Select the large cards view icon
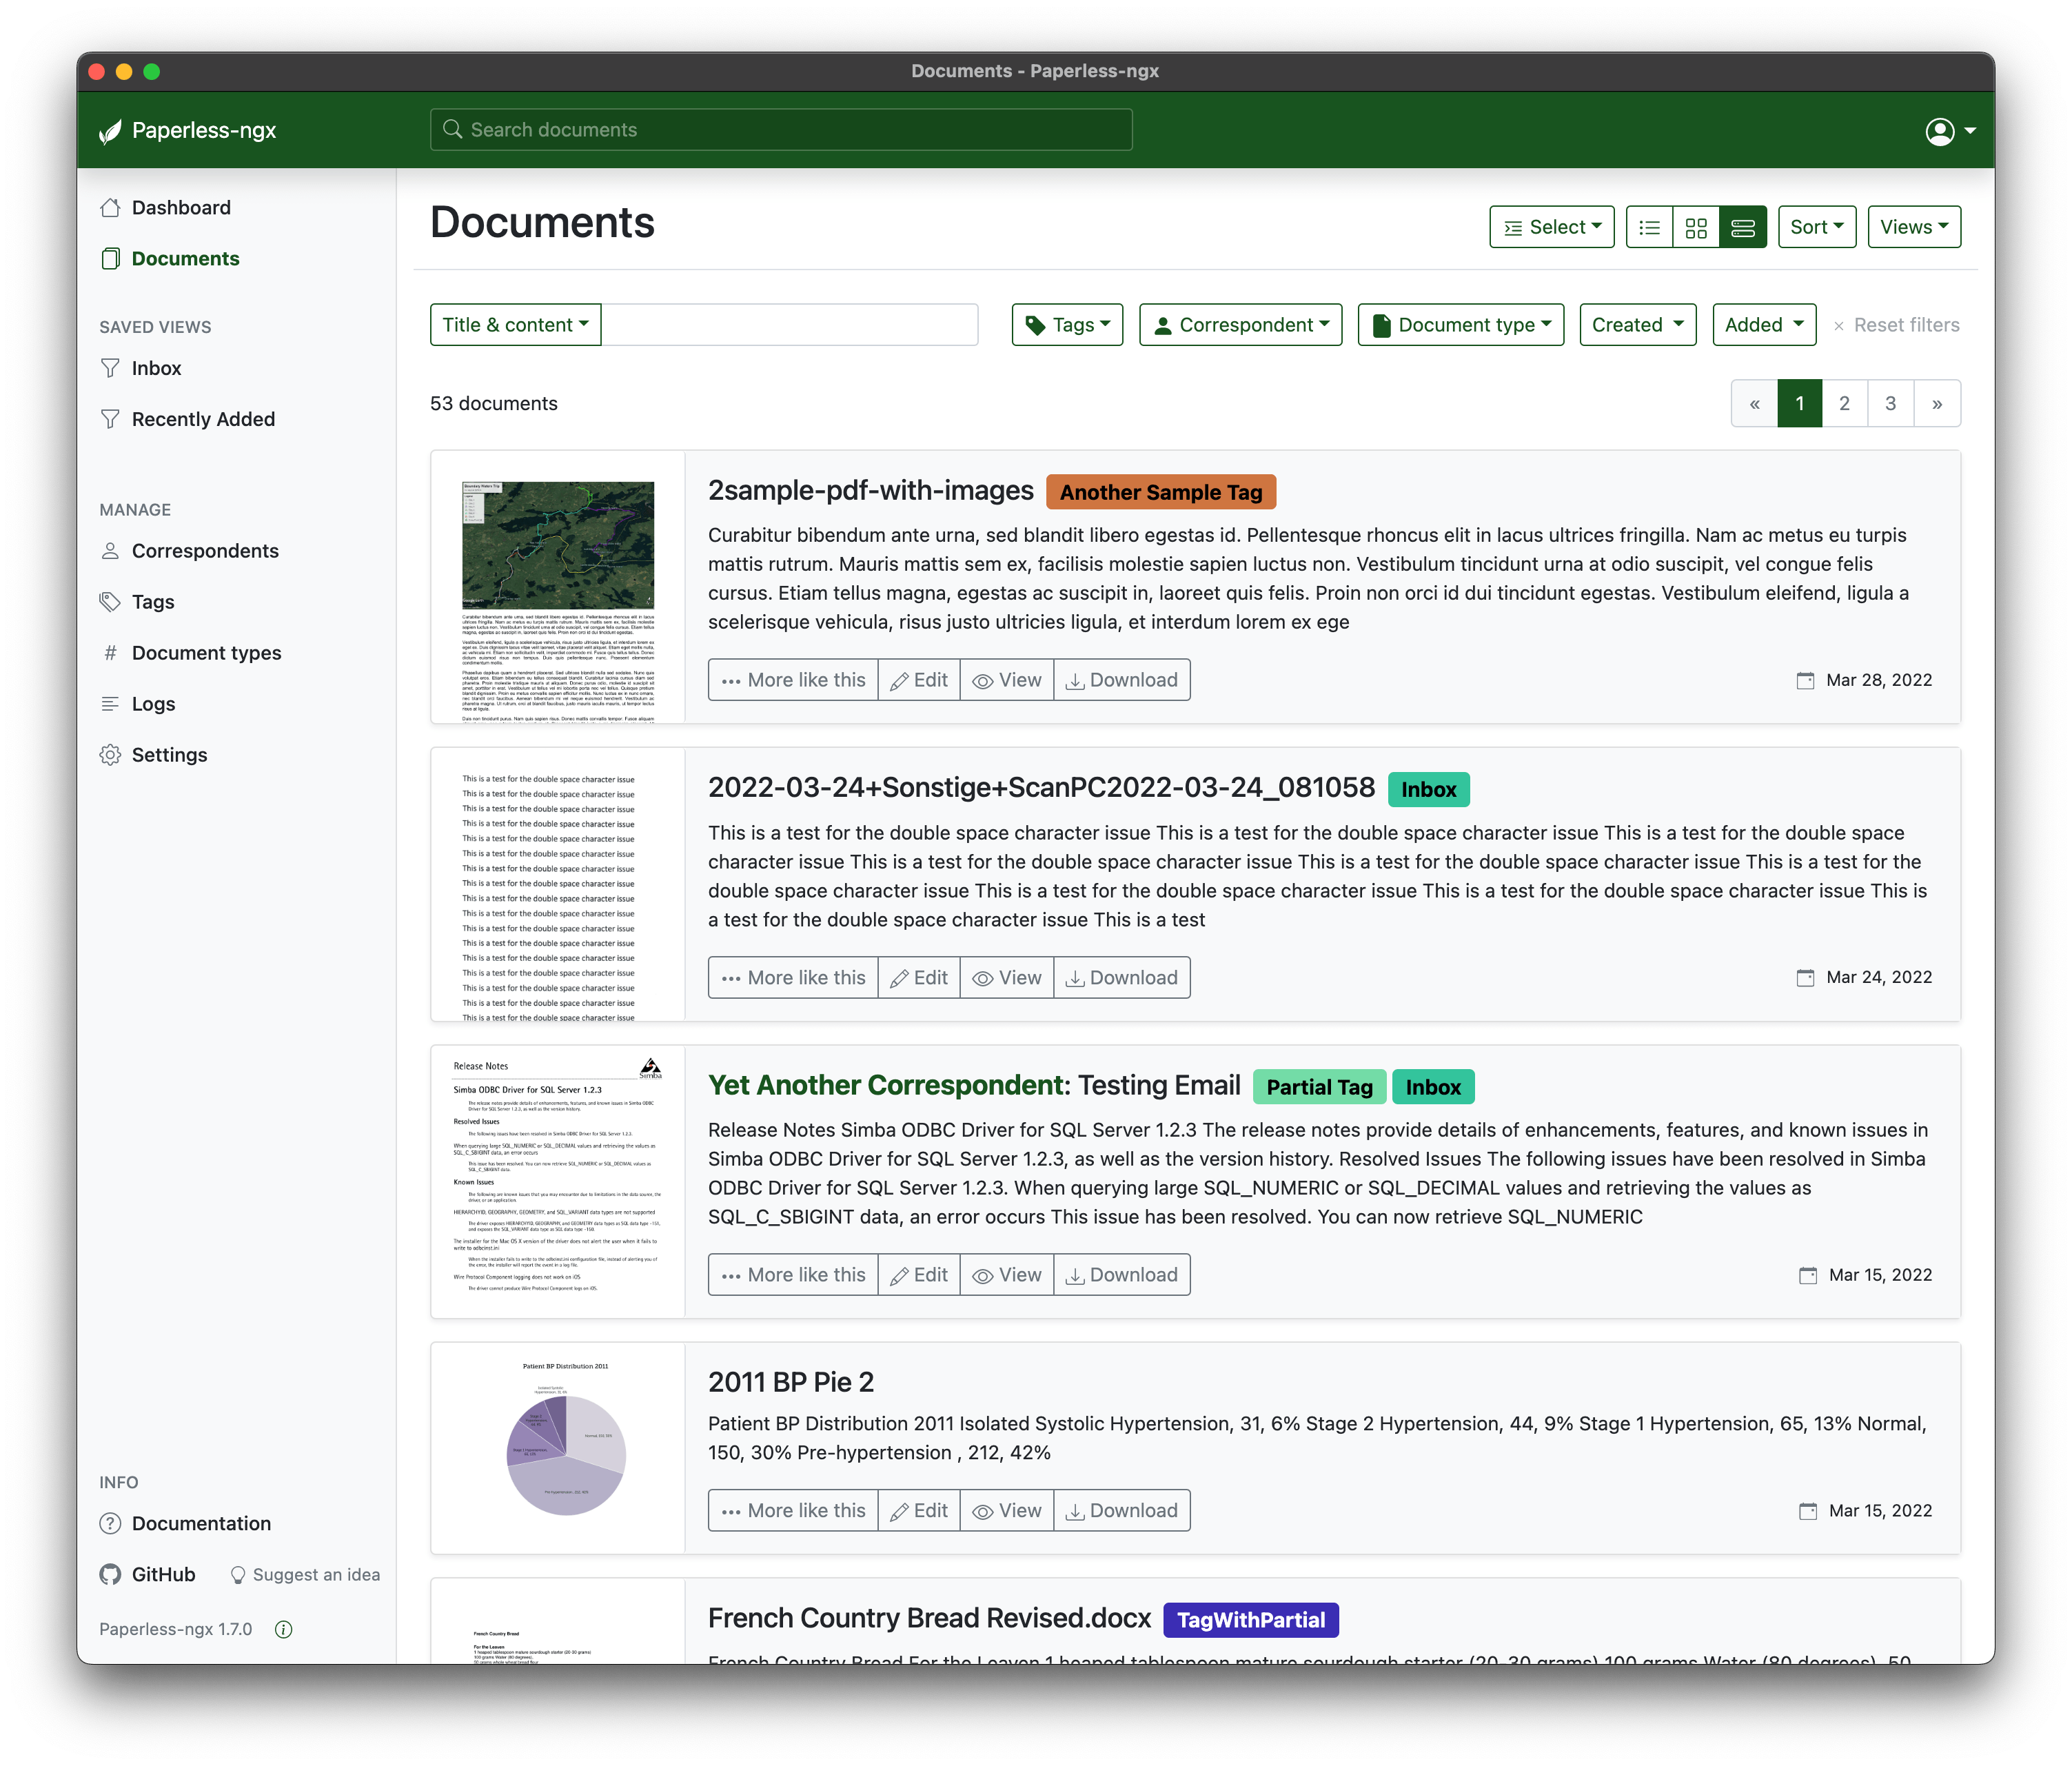Viewport: 2072px width, 1766px height. click(1743, 227)
